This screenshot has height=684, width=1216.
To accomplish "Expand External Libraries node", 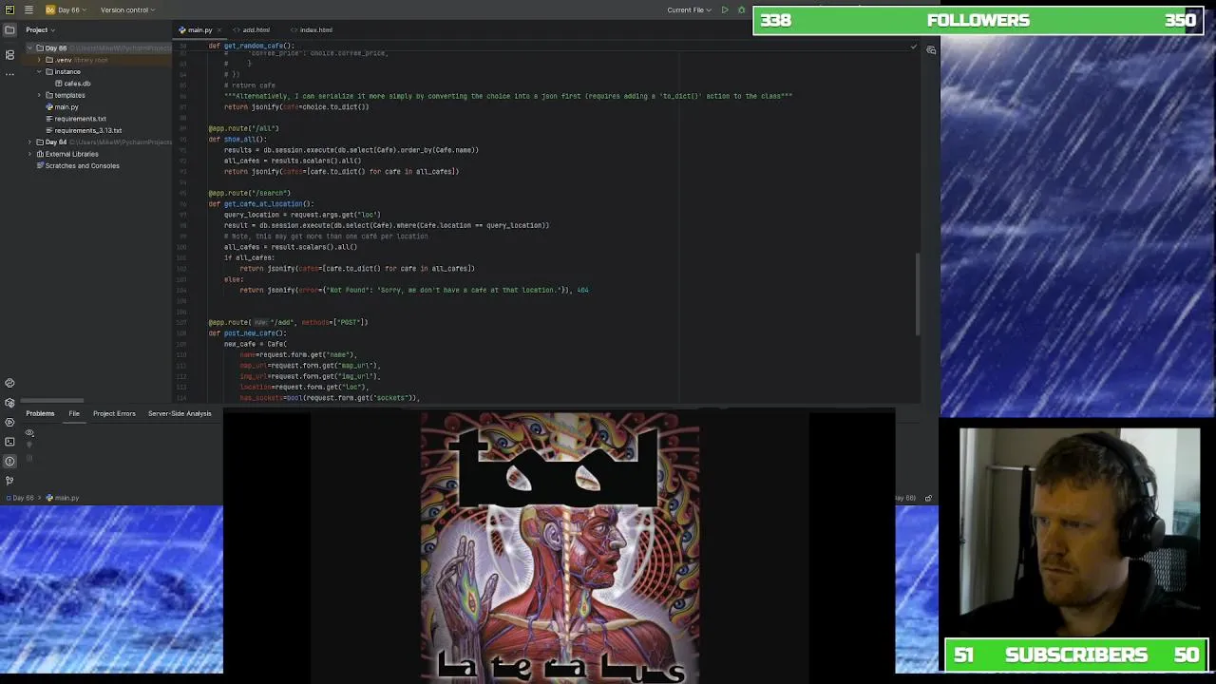I will 29,154.
